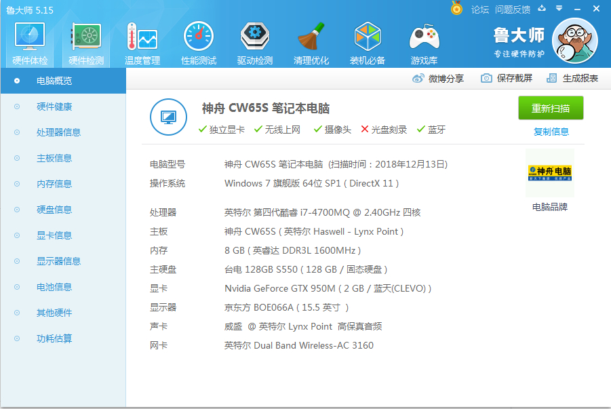
Task: Open 显示器信息 in the sidebar
Action: coord(63,261)
